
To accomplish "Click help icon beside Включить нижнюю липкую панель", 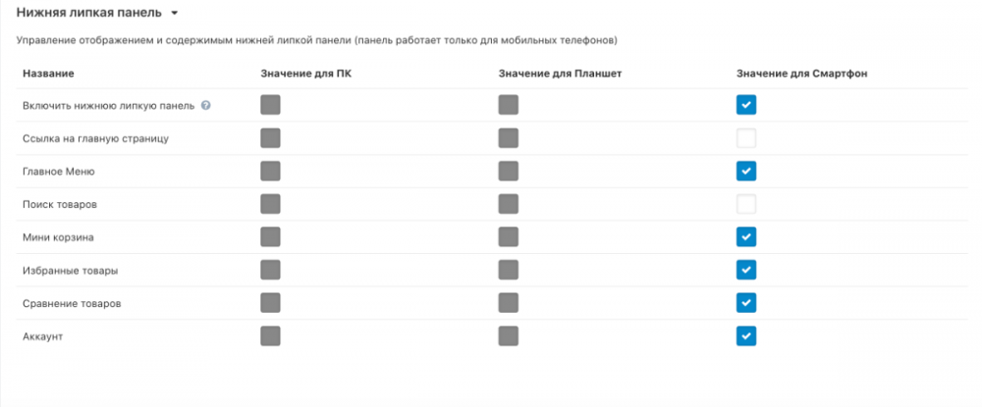I will (x=206, y=106).
